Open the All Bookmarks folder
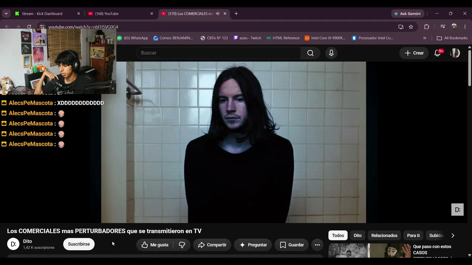472x265 pixels. coord(452,38)
